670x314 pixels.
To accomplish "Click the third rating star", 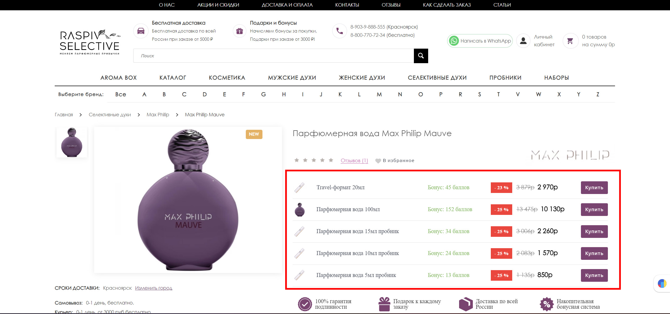I will point(314,160).
